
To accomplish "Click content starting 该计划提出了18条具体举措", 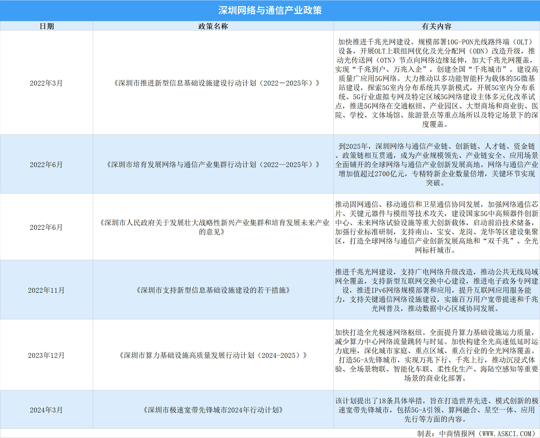I will tap(437, 410).
